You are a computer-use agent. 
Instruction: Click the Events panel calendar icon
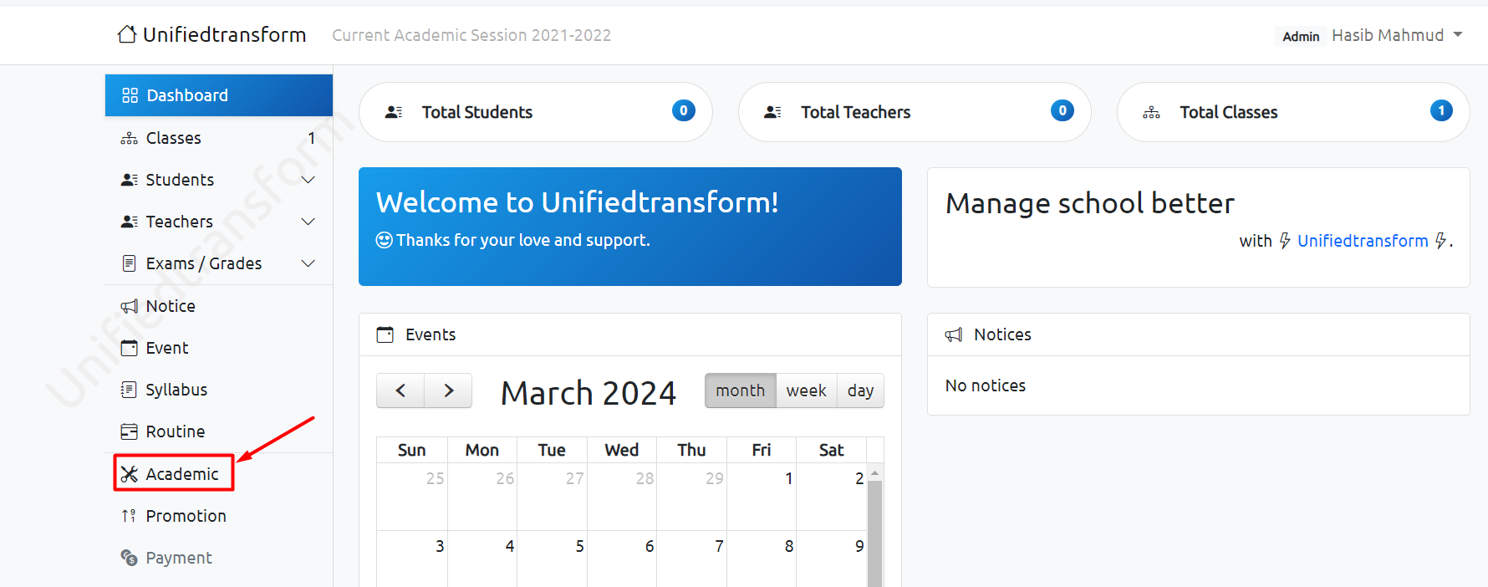[x=385, y=334]
